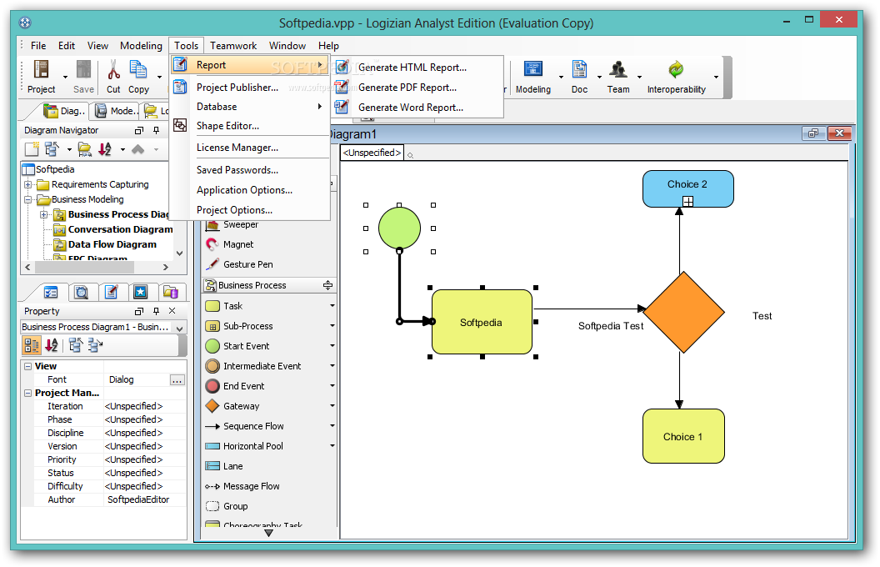The height and width of the screenshot is (567, 880).
Task: Open Shape Editor from Tools menu
Action: point(249,126)
